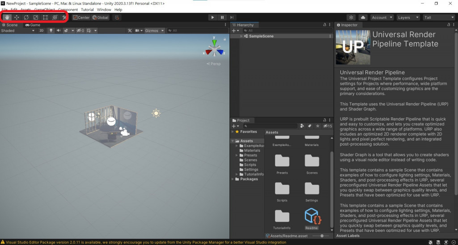458x245 pixels.
Task: Click search by label tag icon in Project
Action: [x=310, y=126]
